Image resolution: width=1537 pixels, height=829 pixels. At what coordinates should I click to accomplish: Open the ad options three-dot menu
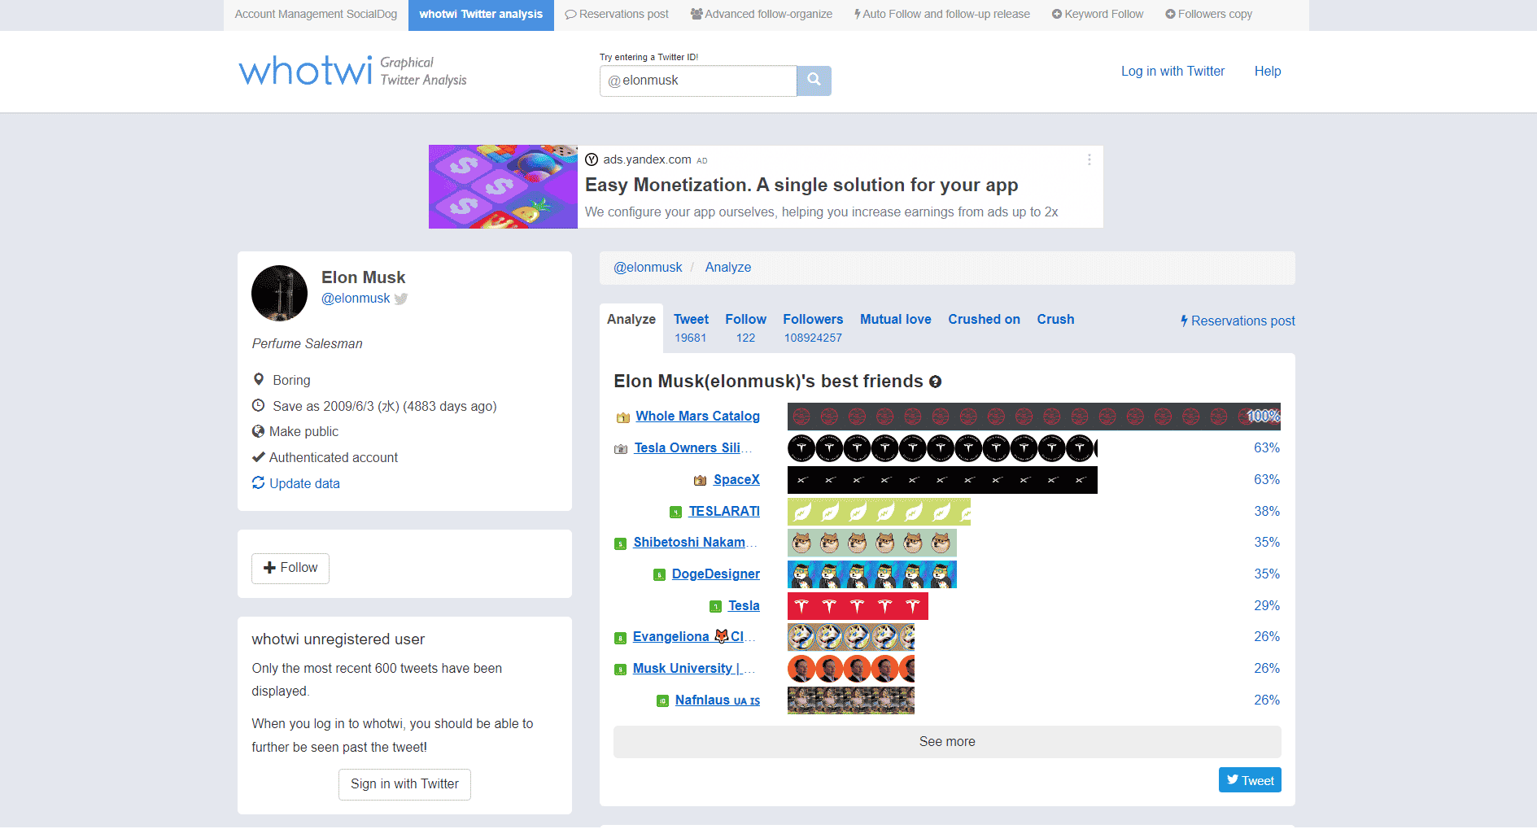(x=1089, y=160)
